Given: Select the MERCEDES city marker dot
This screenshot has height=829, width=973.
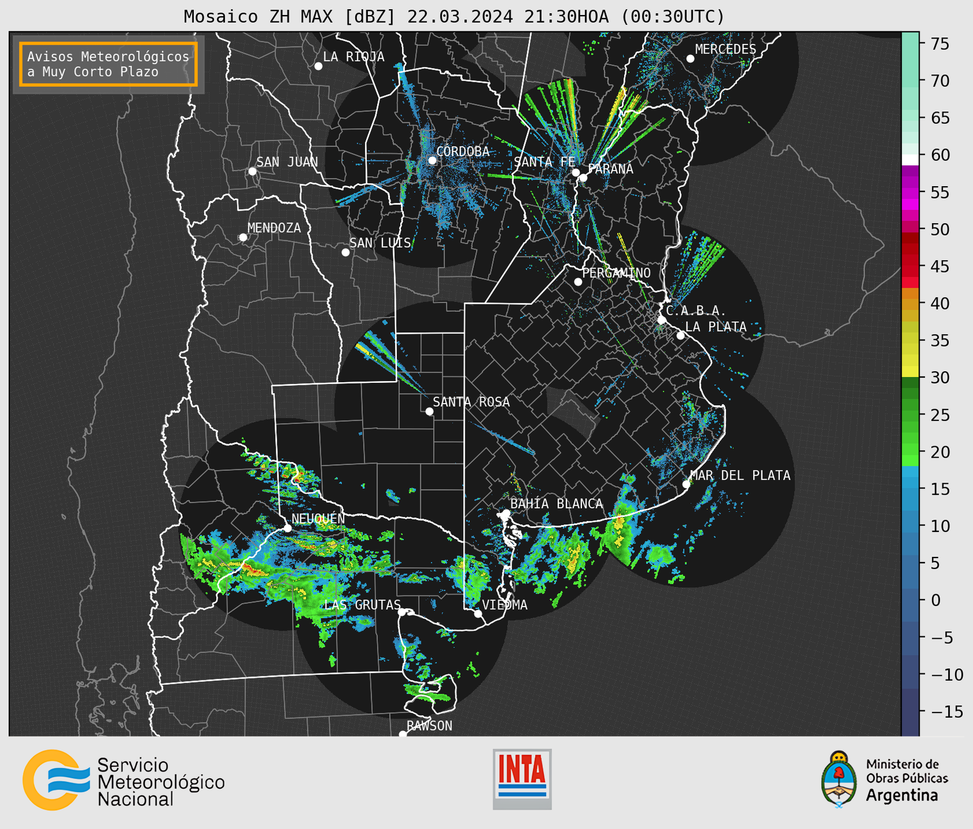Looking at the screenshot, I should click(x=690, y=59).
